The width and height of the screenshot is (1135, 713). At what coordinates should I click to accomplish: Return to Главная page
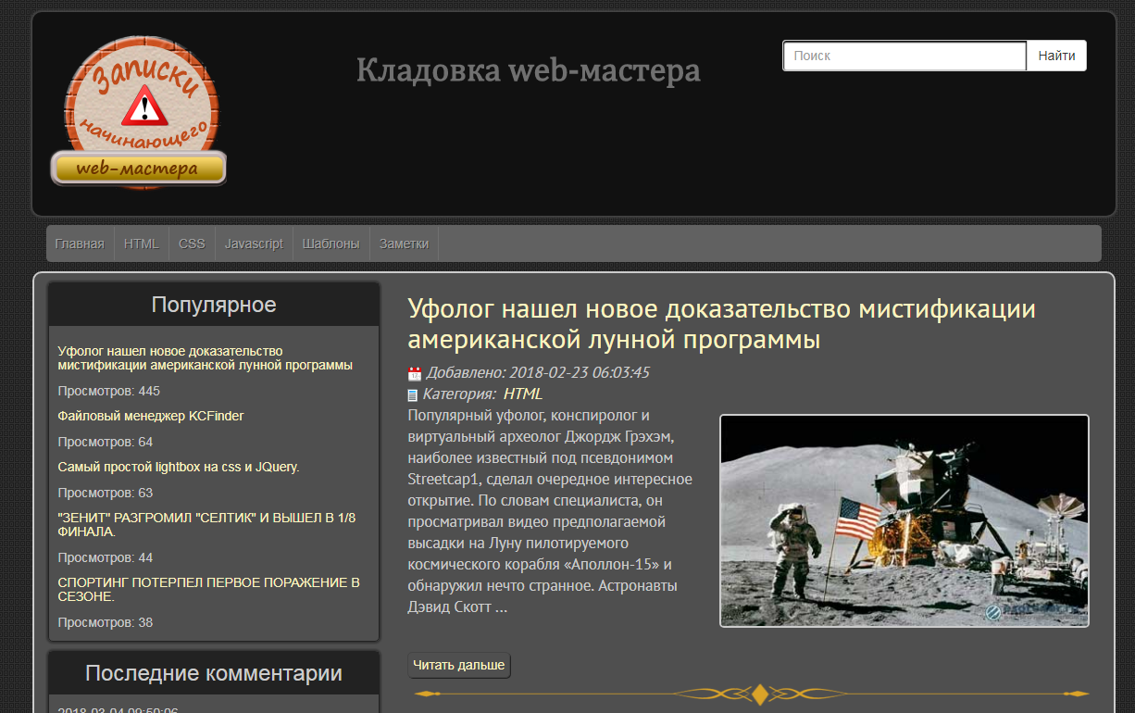pyautogui.click(x=80, y=244)
